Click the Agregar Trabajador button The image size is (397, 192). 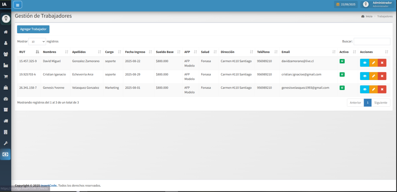pyautogui.click(x=33, y=29)
